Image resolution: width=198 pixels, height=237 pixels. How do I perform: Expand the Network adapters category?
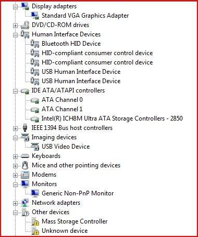coord(15,203)
